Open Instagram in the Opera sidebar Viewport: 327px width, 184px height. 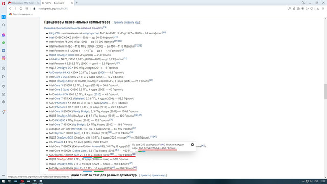click(4, 58)
